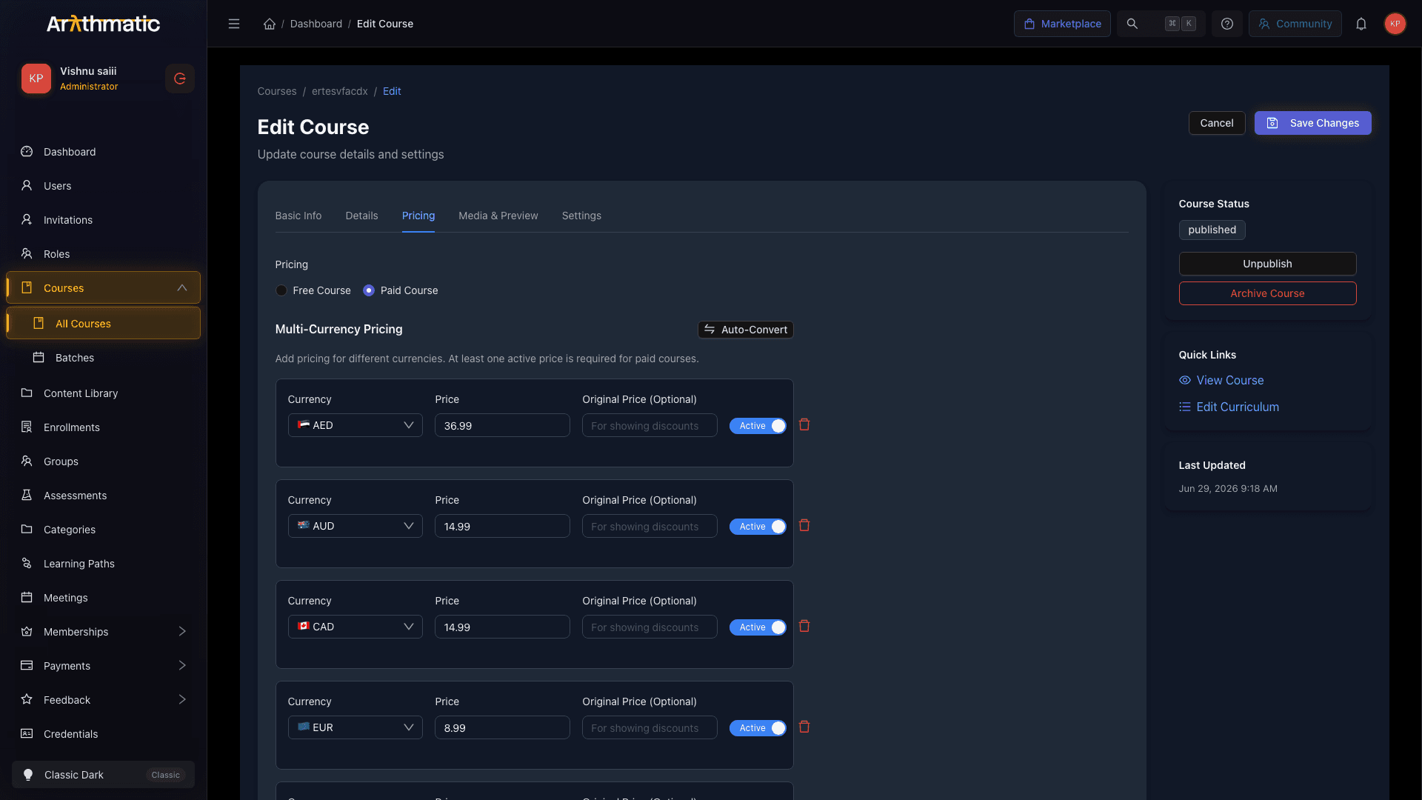
Task: Collapse the Courses sidebar section
Action: click(x=182, y=288)
